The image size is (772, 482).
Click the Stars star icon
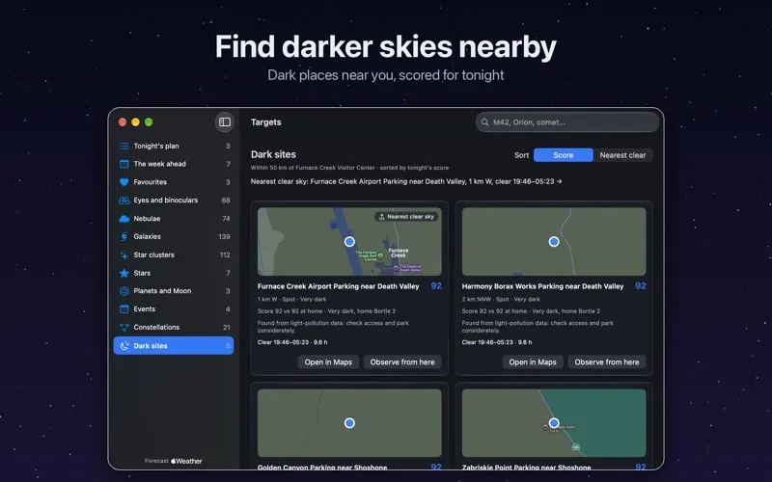pyautogui.click(x=124, y=273)
